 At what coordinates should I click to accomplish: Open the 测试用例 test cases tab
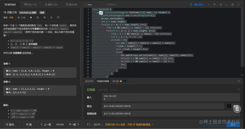(89, 81)
